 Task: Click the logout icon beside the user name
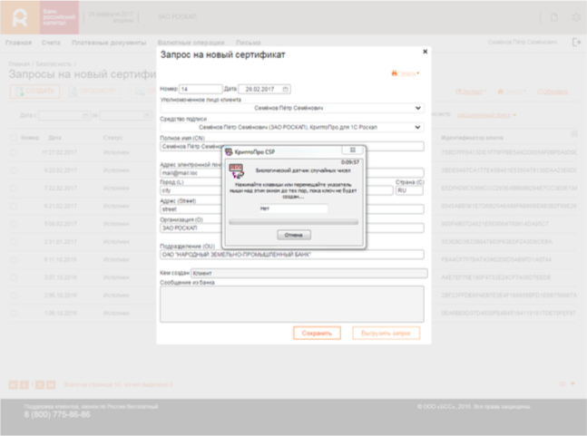click(576, 42)
